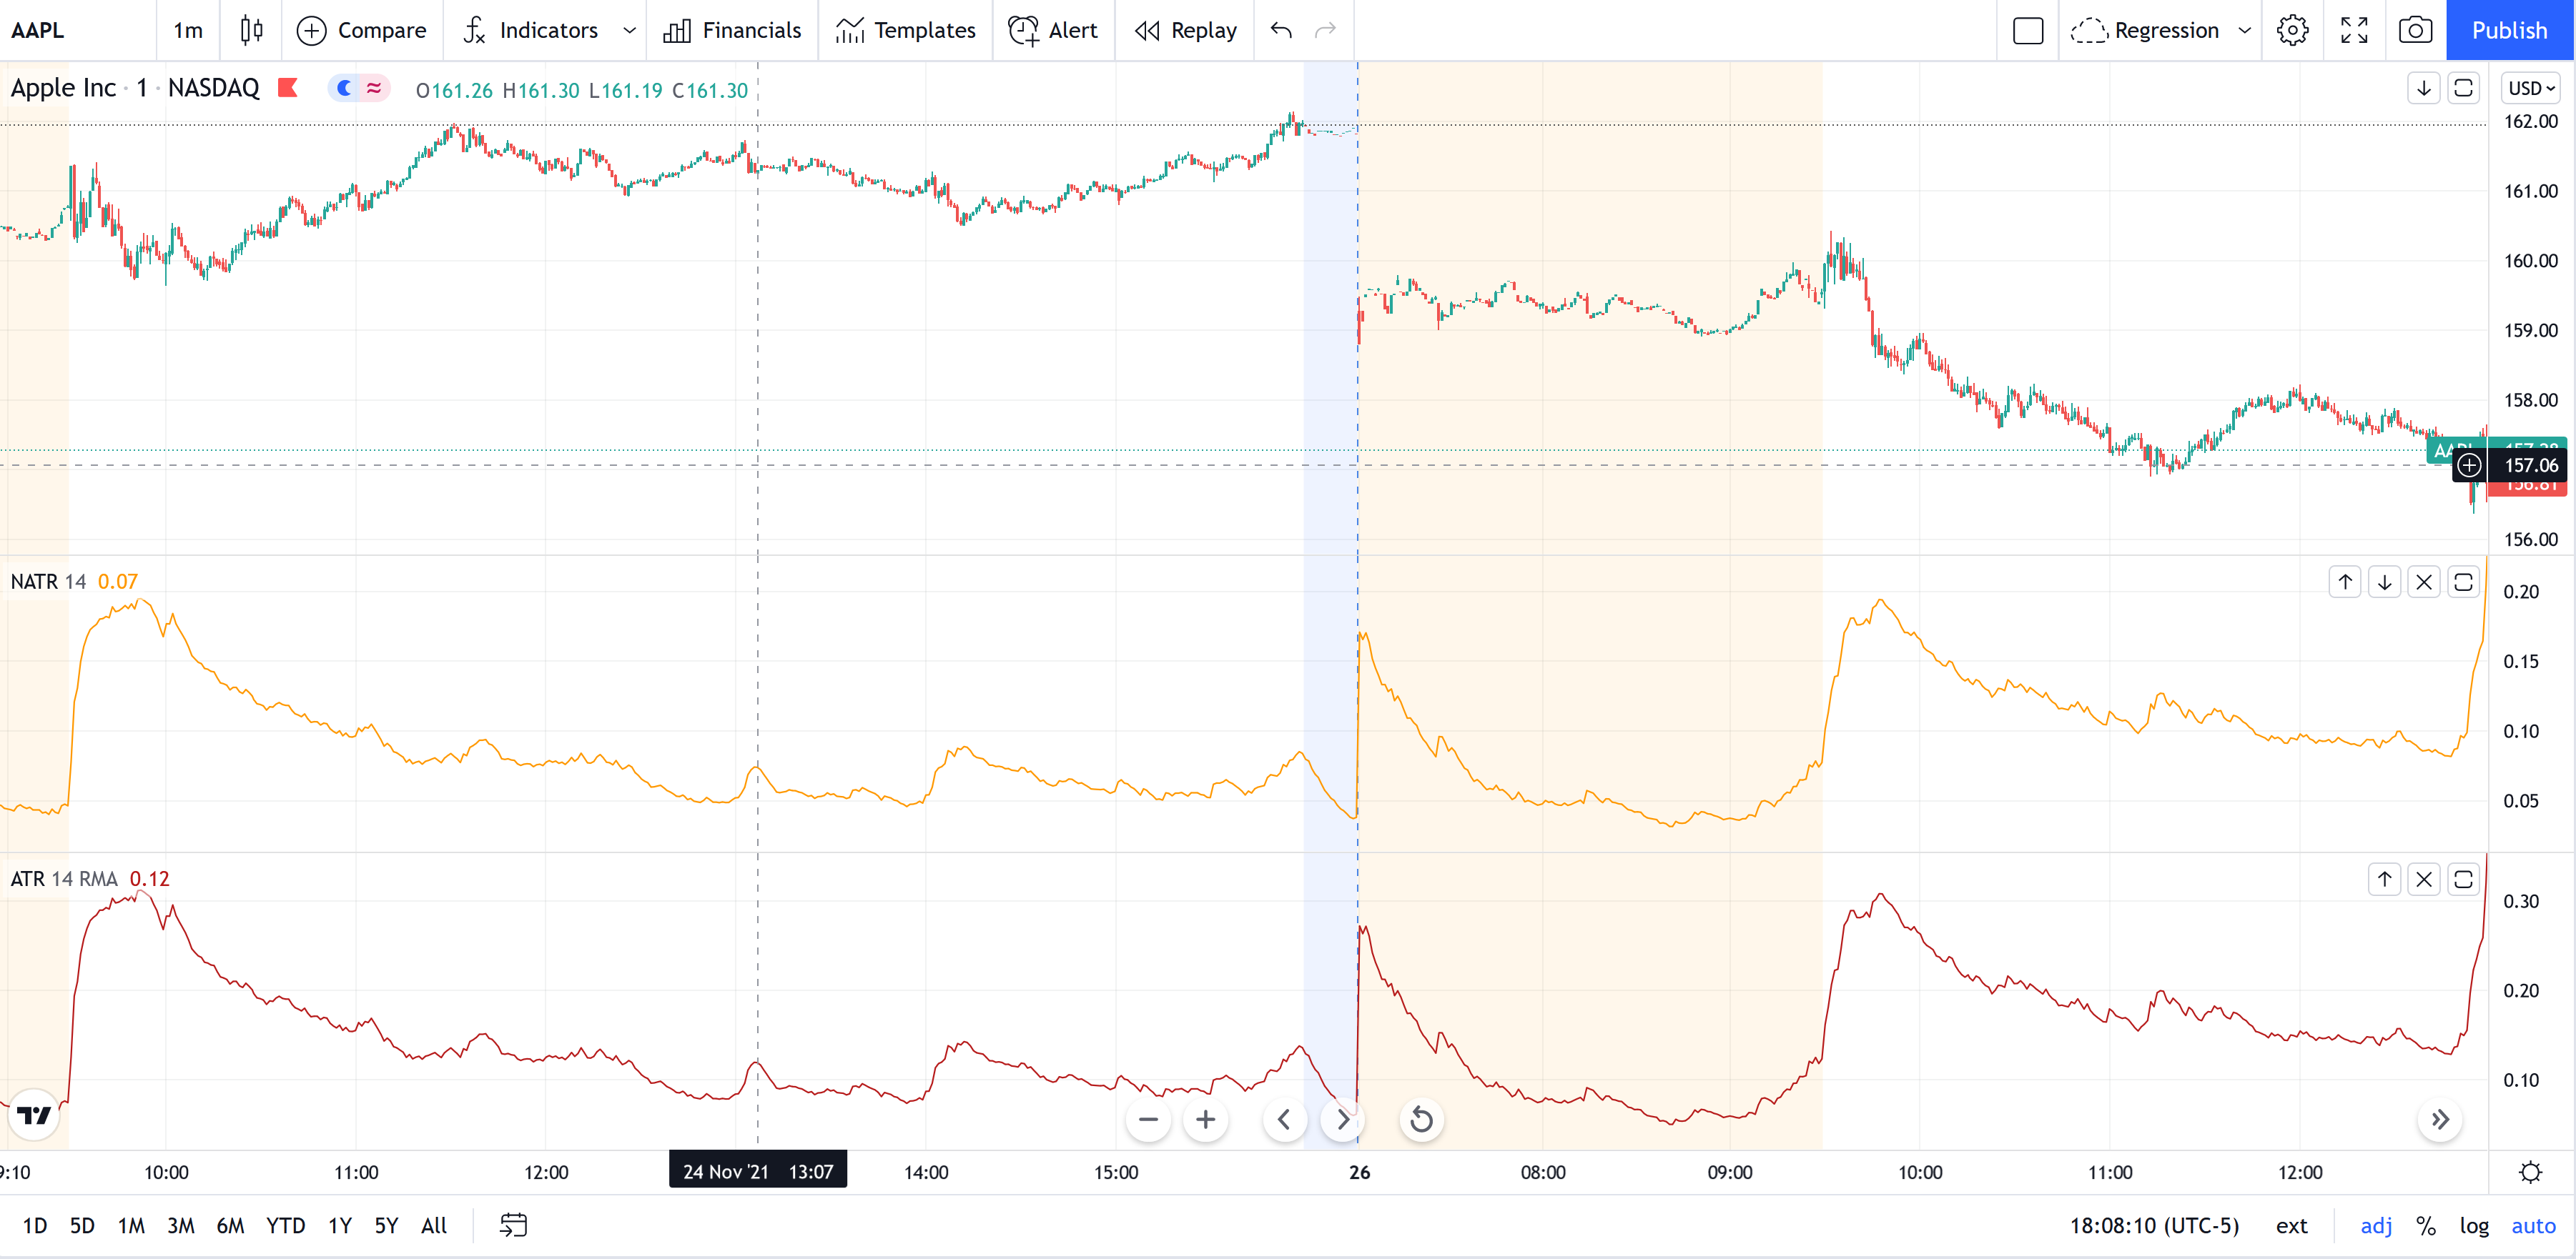
Task: Select the chart layout square icon
Action: [2028, 30]
